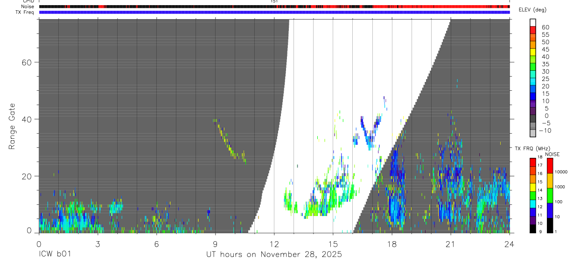Click the red top segment of TX FRQ bar
The image size is (573, 264).
[533, 162]
